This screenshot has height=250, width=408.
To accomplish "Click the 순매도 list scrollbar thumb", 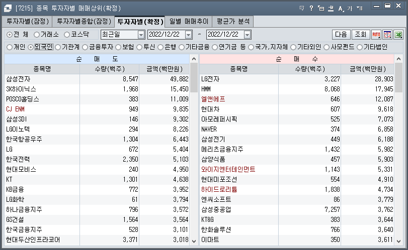I will tap(194, 77).
